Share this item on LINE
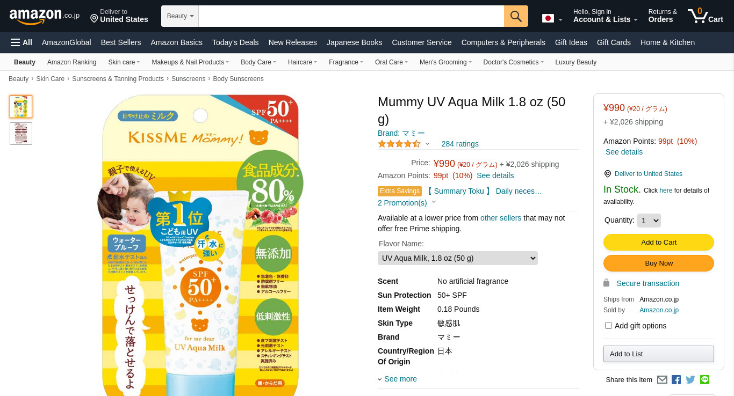Screen dimensions: 734x396 pyautogui.click(x=705, y=379)
